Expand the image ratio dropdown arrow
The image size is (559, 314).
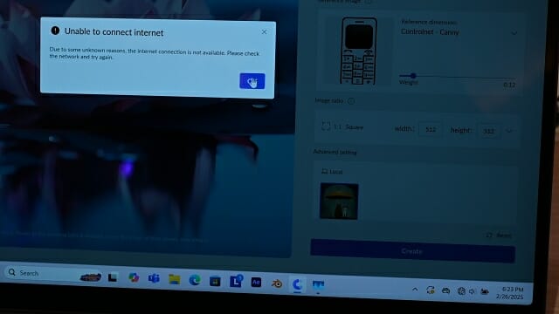pyautogui.click(x=509, y=131)
